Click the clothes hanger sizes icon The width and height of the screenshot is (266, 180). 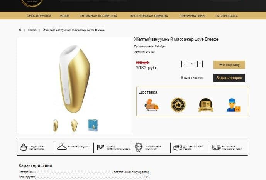pos(62,146)
